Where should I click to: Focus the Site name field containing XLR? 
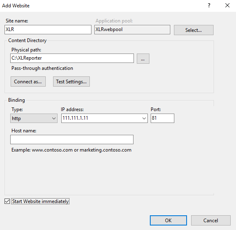(x=48, y=29)
